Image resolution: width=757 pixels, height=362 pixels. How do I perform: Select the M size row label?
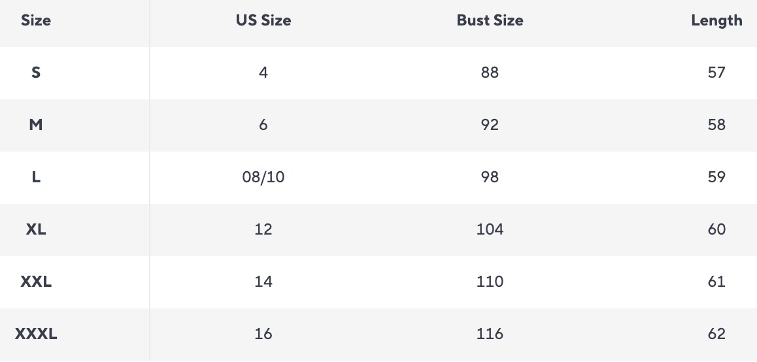(36, 125)
